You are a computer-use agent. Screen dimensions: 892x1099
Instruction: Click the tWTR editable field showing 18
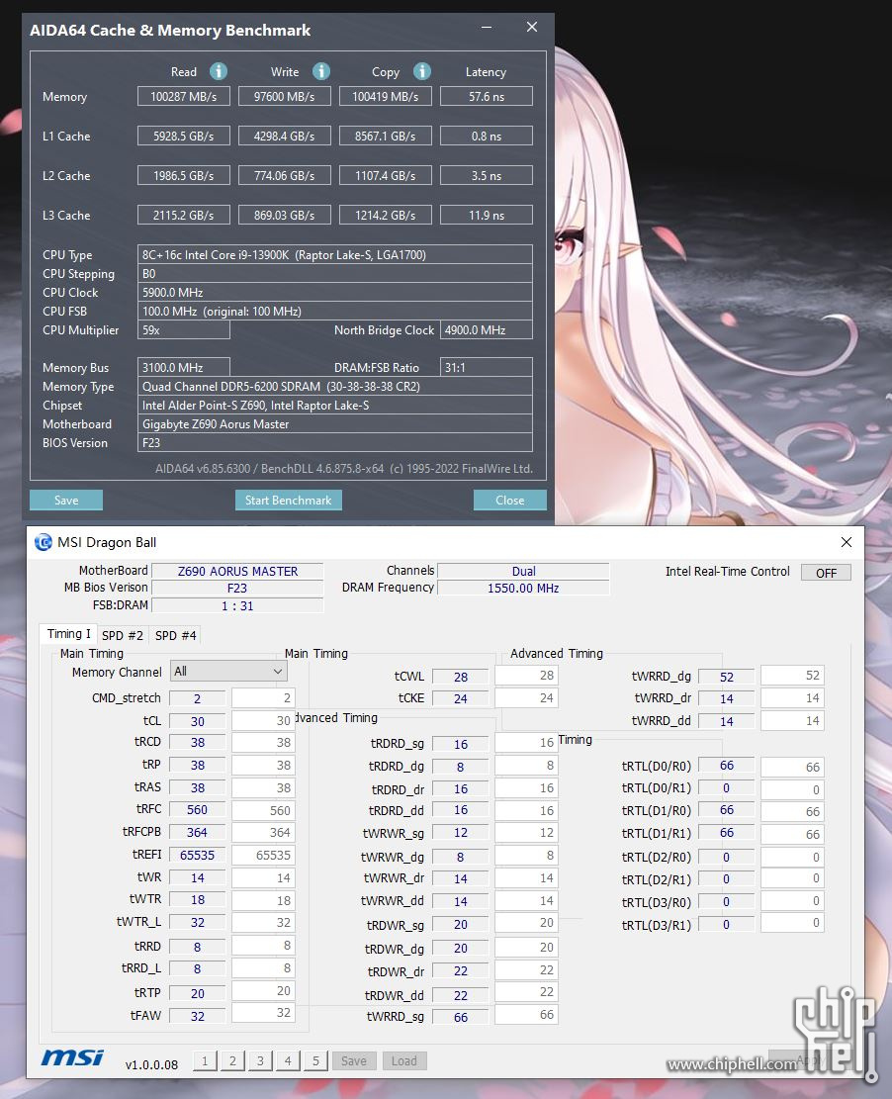(263, 900)
